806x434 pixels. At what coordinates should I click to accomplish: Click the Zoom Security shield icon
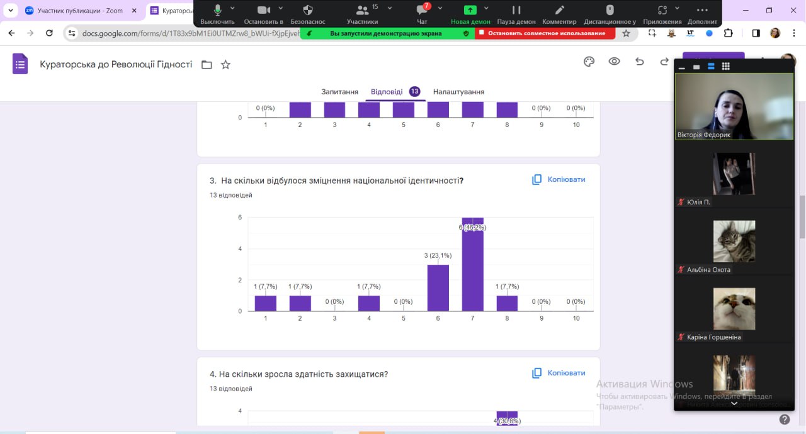pyautogui.click(x=308, y=11)
